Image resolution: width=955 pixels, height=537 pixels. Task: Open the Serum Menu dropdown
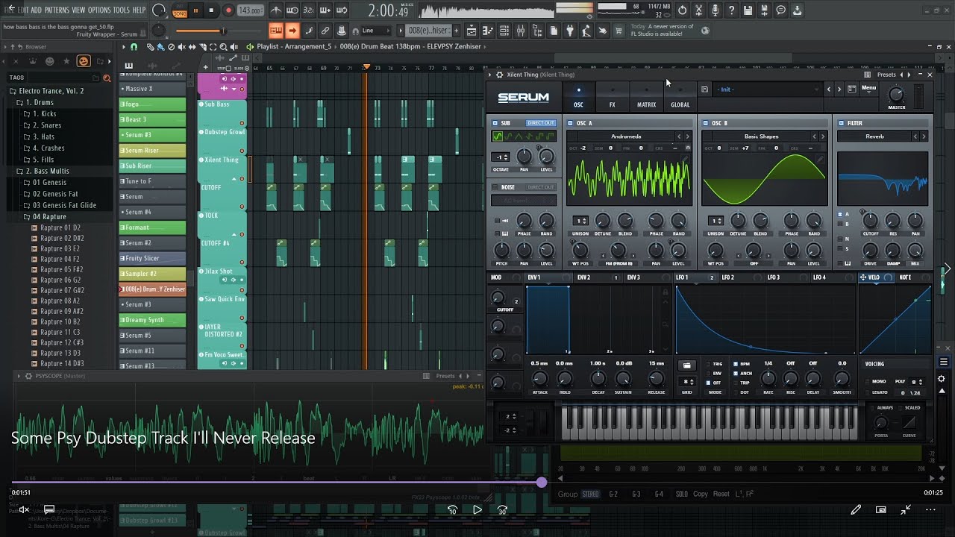(x=868, y=88)
